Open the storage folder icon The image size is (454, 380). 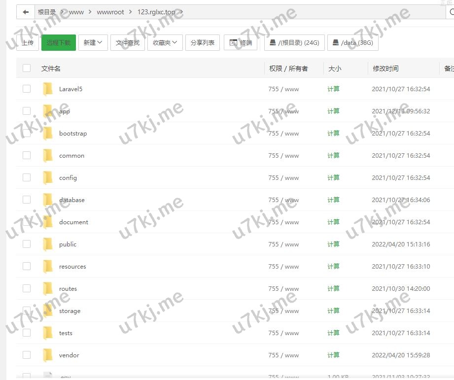point(48,311)
